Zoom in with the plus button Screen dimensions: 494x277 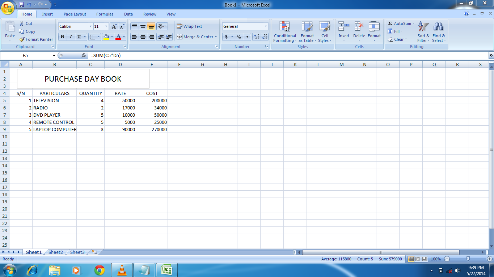pyautogui.click(x=490, y=259)
